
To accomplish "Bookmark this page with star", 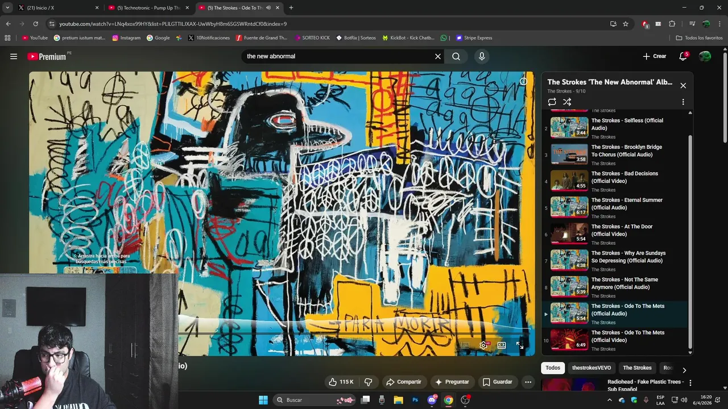I will coord(626,24).
